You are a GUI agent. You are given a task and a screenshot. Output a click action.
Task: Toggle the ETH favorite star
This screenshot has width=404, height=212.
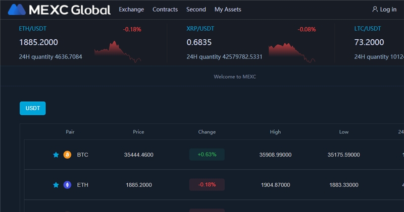56,185
